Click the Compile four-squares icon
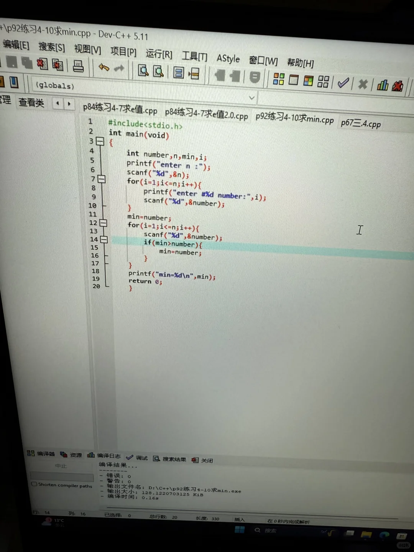 point(279,79)
